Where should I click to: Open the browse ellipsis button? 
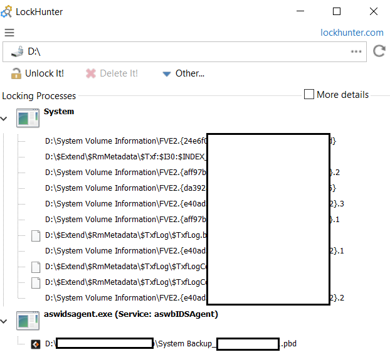point(356,51)
